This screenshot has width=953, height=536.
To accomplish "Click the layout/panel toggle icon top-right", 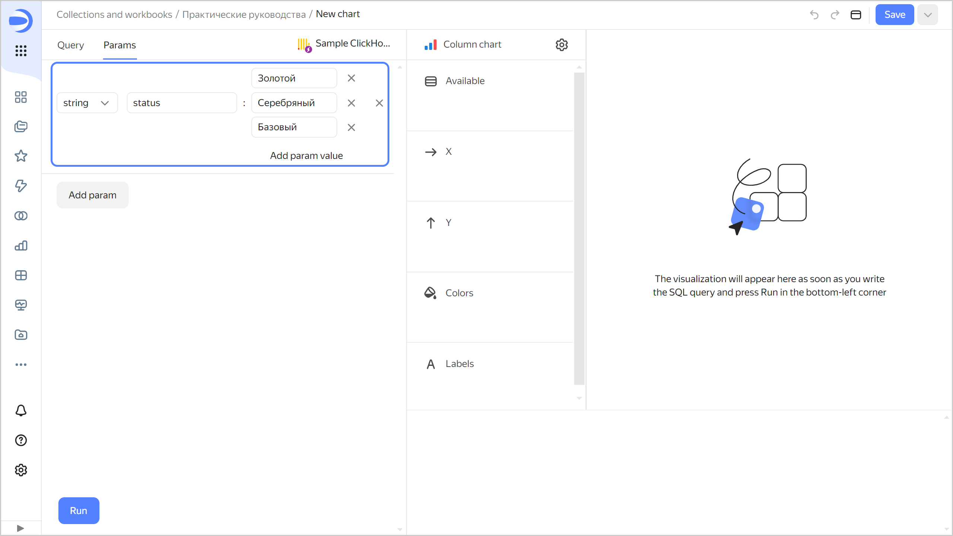I will (x=857, y=15).
